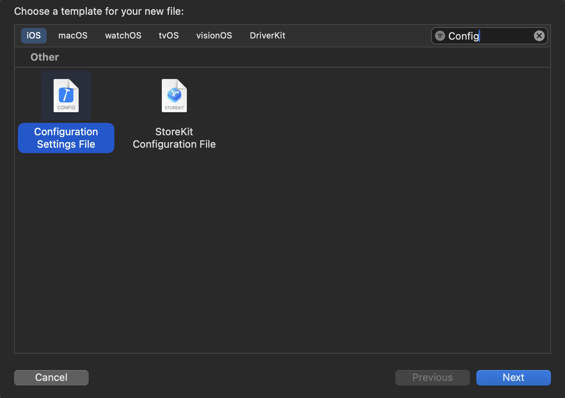Screen dimensions: 565x398
Task: Show visionOS file templates
Action: pos(214,36)
